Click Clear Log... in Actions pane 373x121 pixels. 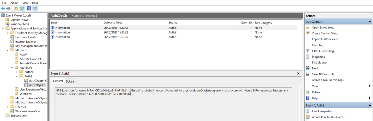pyautogui.click(x=319, y=45)
